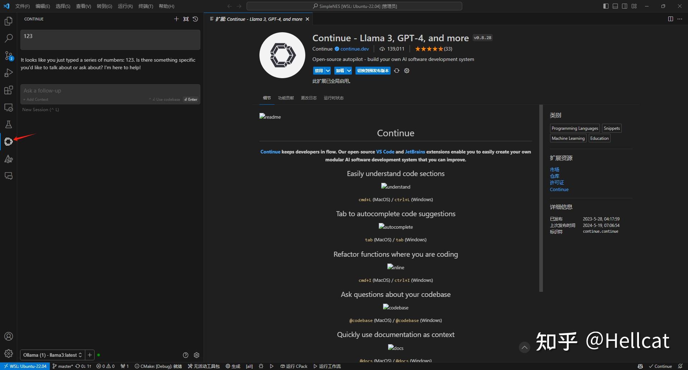Open the Extensions view

8,90
